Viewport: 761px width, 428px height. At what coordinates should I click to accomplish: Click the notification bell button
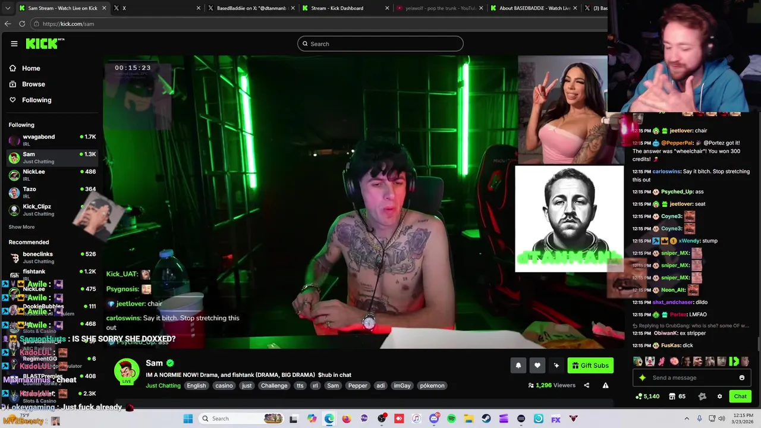tap(518, 366)
